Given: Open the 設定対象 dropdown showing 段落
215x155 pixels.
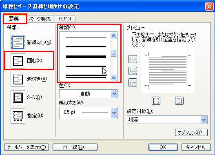Looking at the screenshot, I should click(167, 120).
